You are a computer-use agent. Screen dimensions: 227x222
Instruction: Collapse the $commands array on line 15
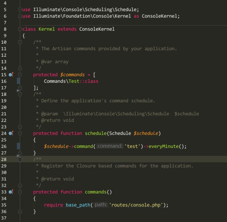click(x=20, y=75)
